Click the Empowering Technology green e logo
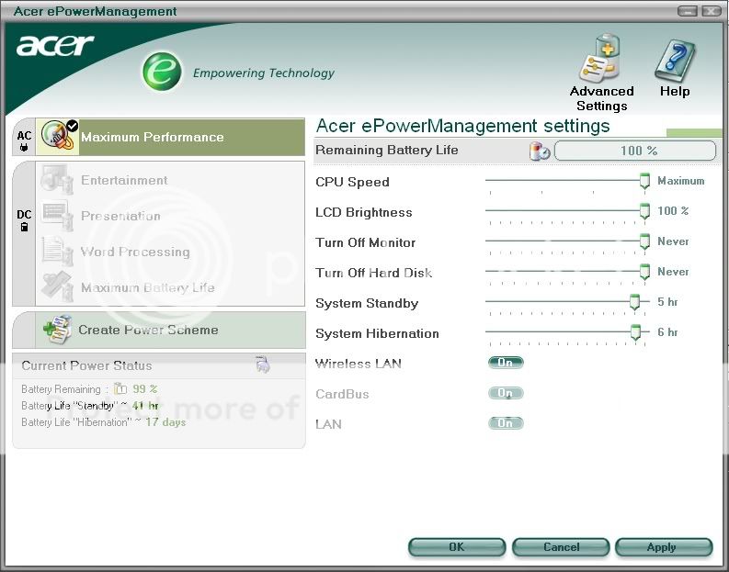The width and height of the screenshot is (729, 572). point(162,71)
